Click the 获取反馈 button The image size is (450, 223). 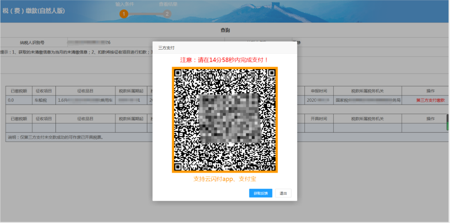click(x=260, y=193)
